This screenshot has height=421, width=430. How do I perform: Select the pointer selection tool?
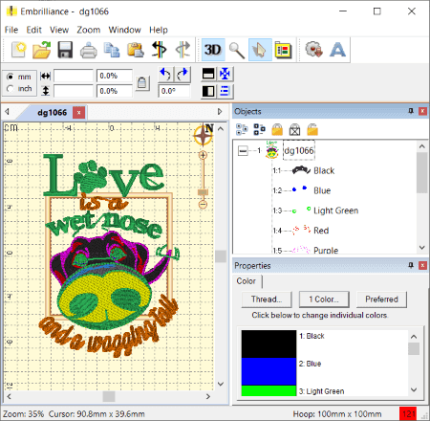(x=260, y=50)
